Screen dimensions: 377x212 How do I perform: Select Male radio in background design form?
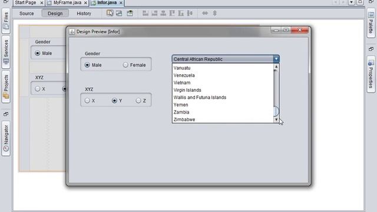coord(38,53)
